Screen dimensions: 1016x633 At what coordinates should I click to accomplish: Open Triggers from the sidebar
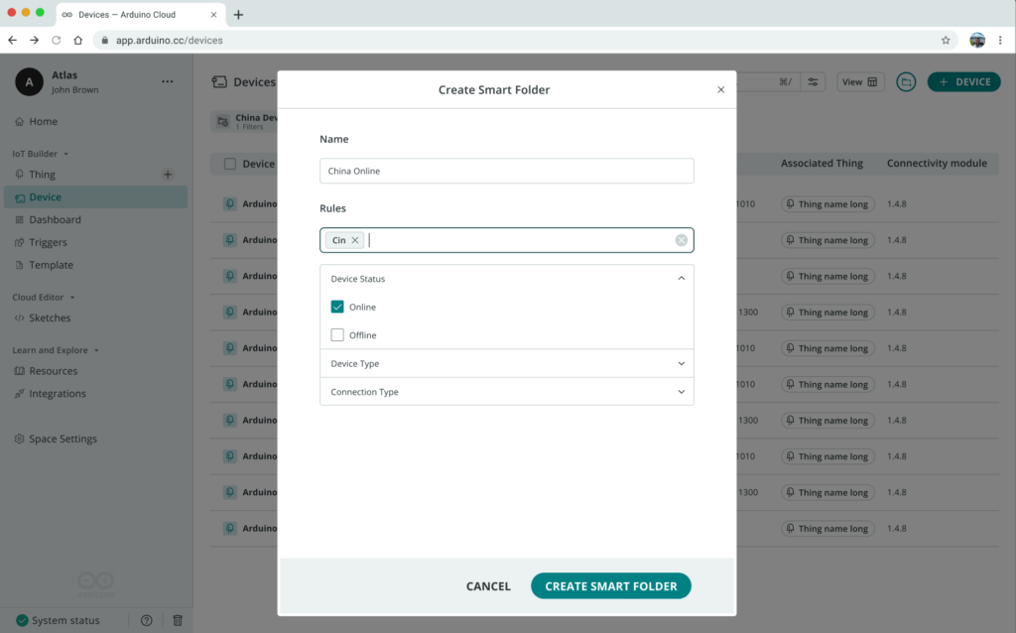(48, 242)
